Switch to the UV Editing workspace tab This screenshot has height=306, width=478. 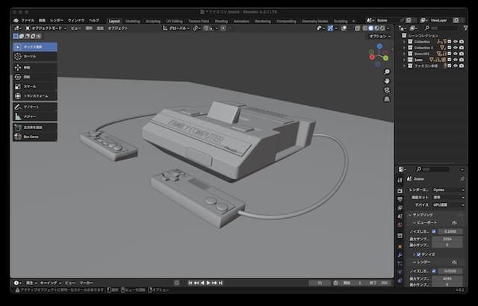[174, 22]
